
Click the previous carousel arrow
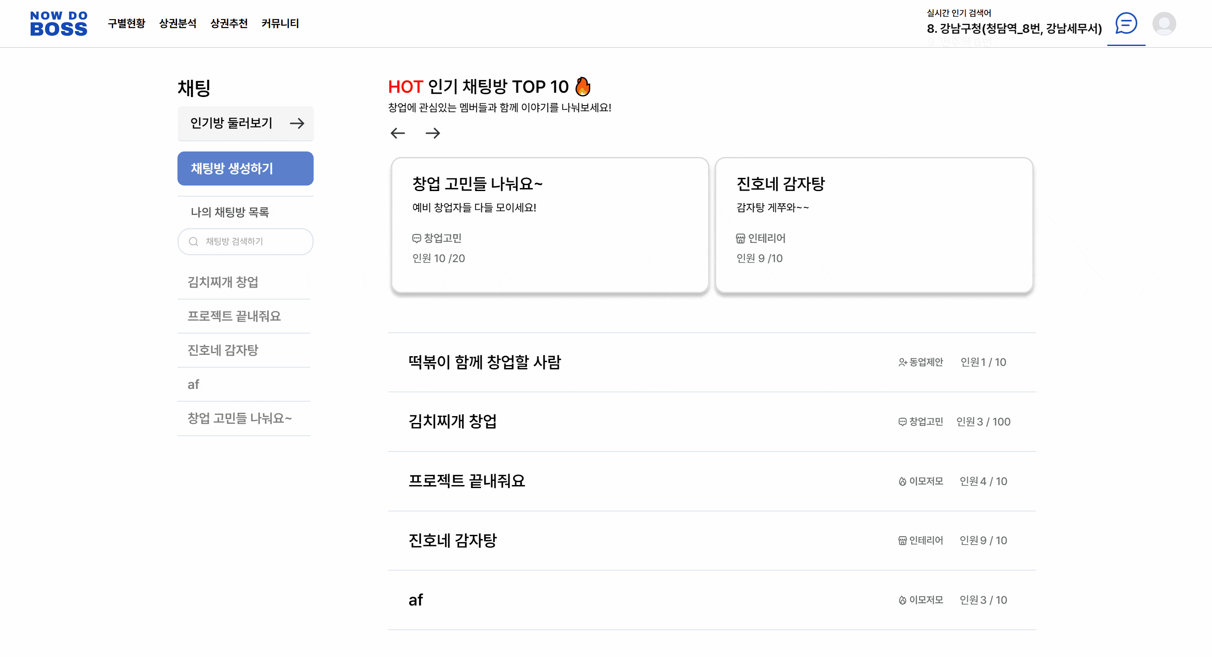click(397, 133)
